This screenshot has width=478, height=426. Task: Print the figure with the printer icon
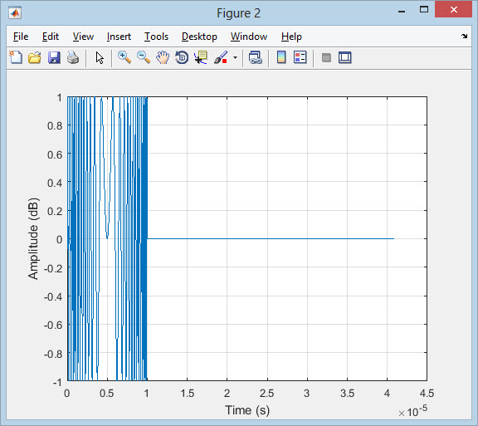pos(73,57)
